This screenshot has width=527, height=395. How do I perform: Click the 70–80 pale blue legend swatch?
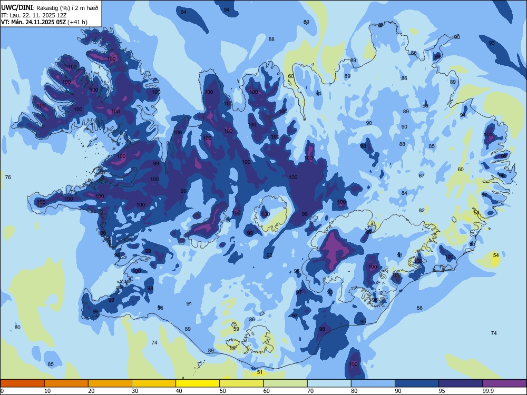tap(329, 383)
